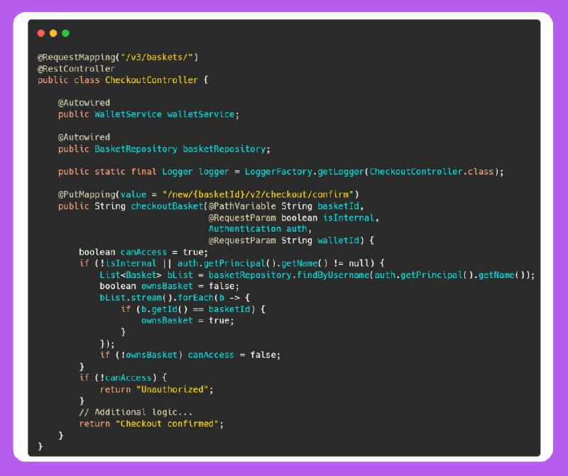
Task: Click the '!= null' comparison
Action: (x=351, y=263)
